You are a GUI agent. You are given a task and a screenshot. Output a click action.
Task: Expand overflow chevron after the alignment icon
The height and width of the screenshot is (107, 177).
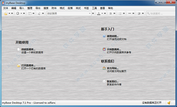[143, 13]
